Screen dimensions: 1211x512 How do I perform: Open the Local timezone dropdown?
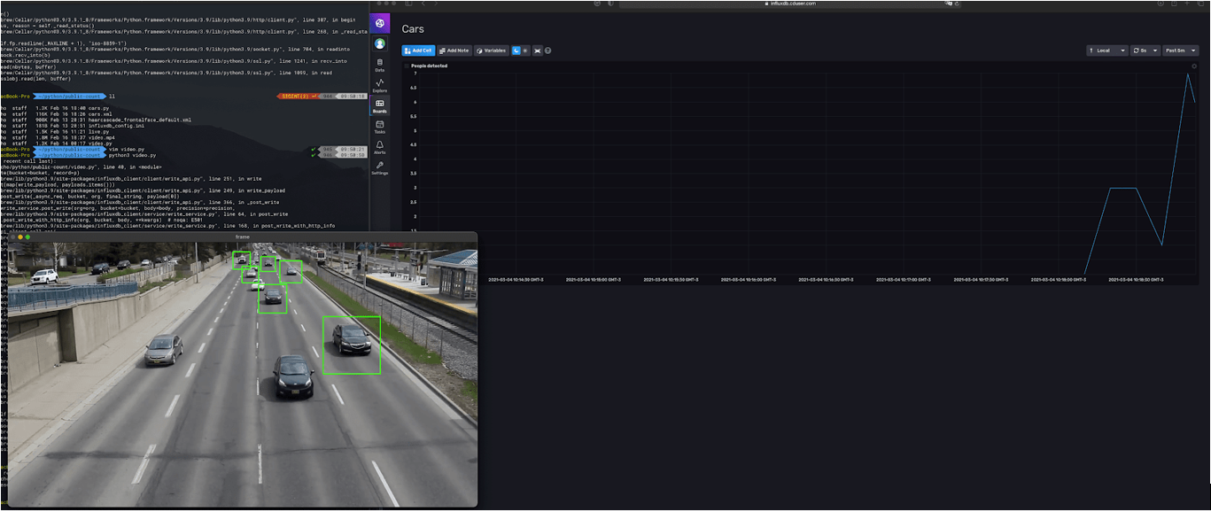tap(1106, 50)
